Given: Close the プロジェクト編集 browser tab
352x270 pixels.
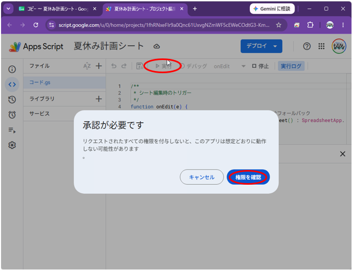Looking at the screenshot, I should pos(182,9).
